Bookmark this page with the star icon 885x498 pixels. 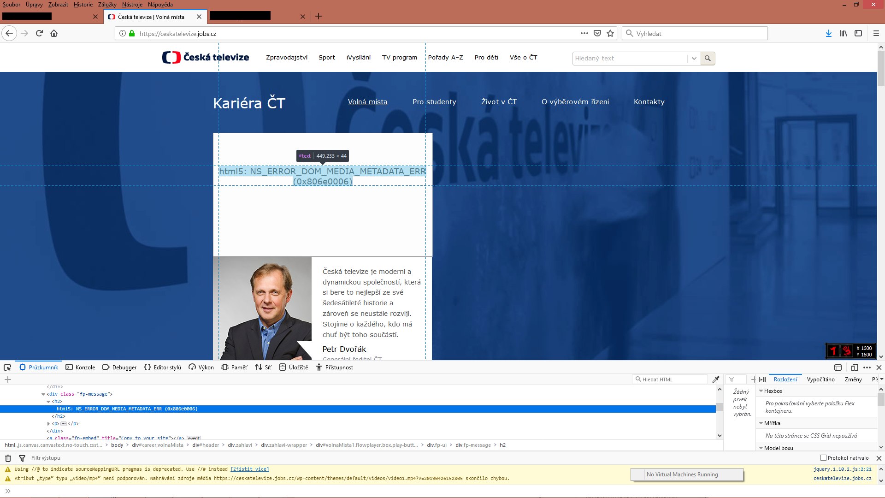pyautogui.click(x=610, y=33)
